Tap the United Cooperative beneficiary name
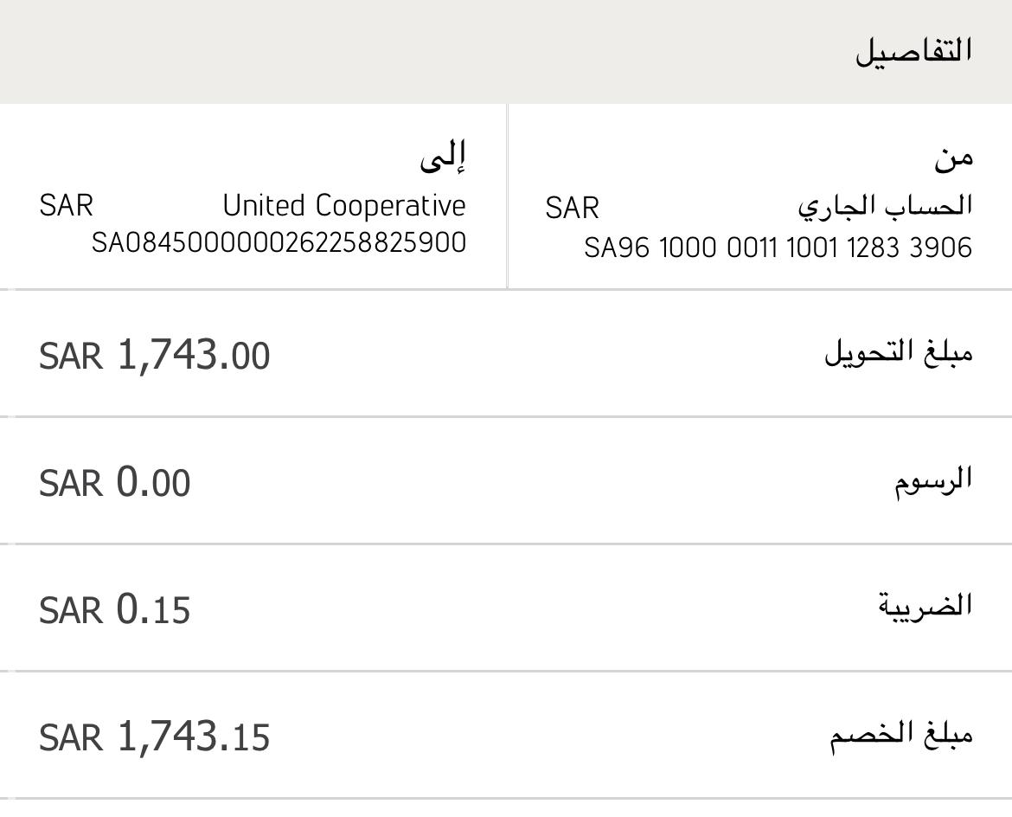The height and width of the screenshot is (817, 1012). (343, 206)
